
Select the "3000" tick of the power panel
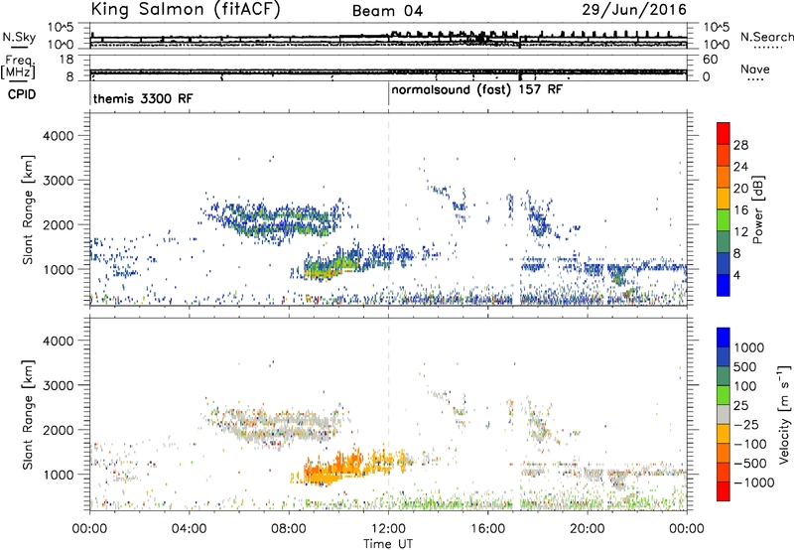click(x=58, y=181)
